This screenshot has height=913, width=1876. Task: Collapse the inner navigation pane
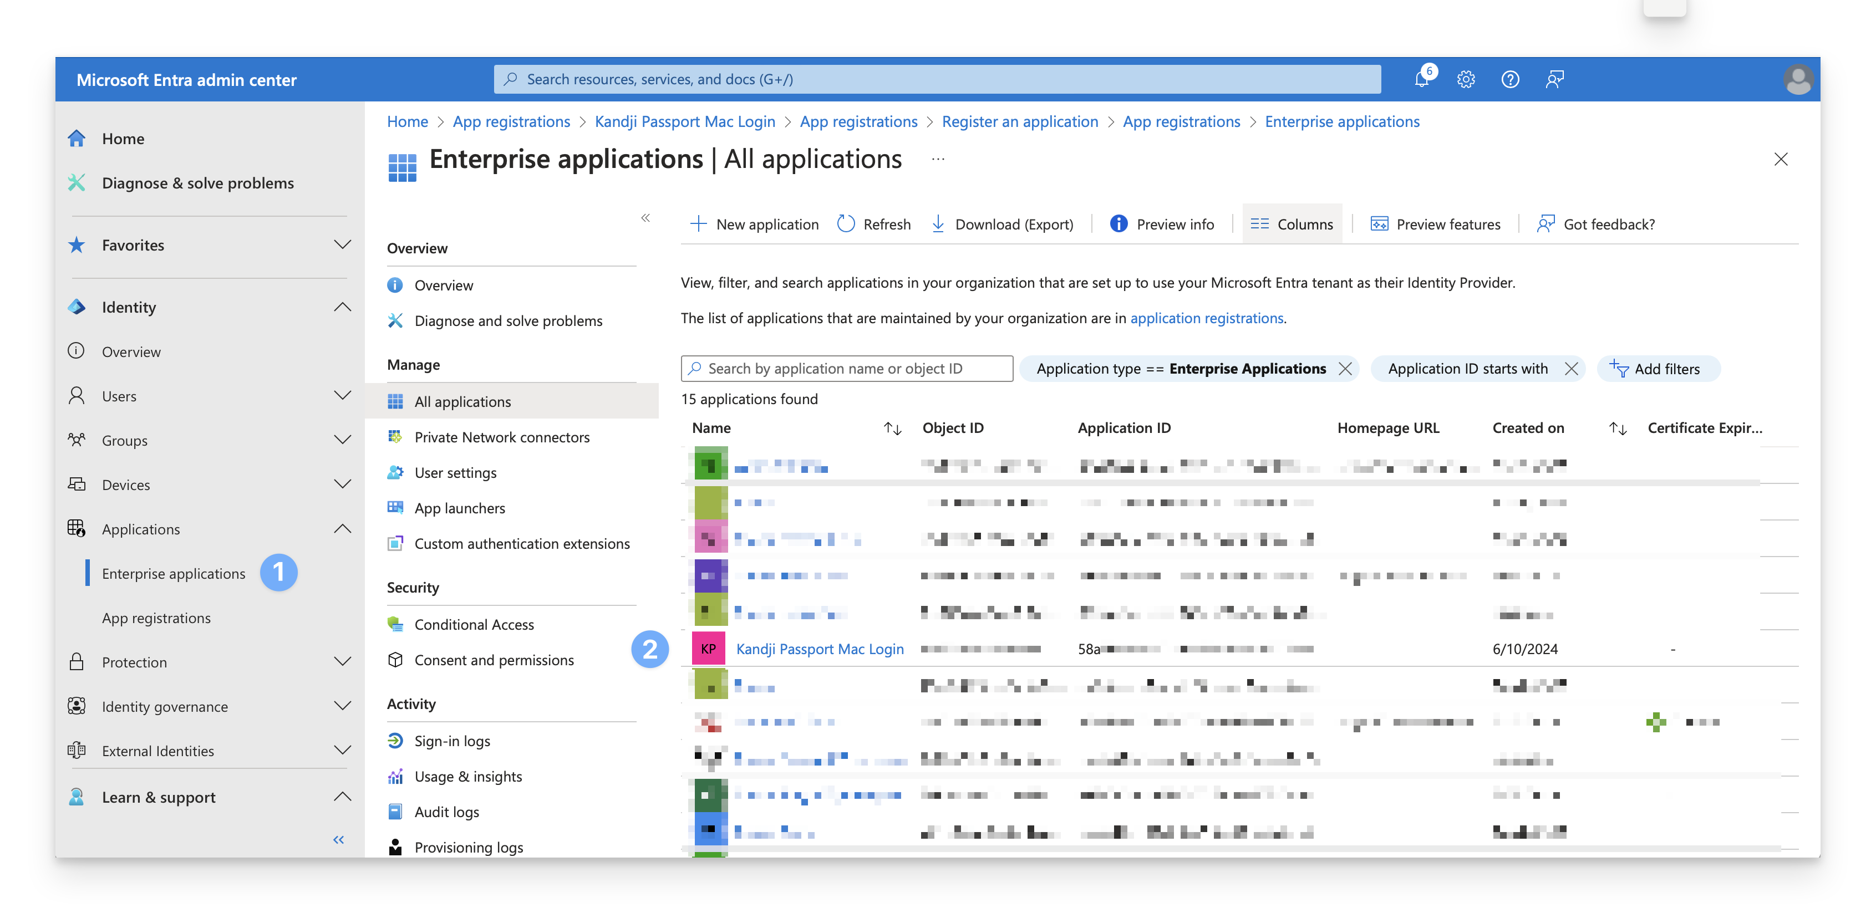645,218
